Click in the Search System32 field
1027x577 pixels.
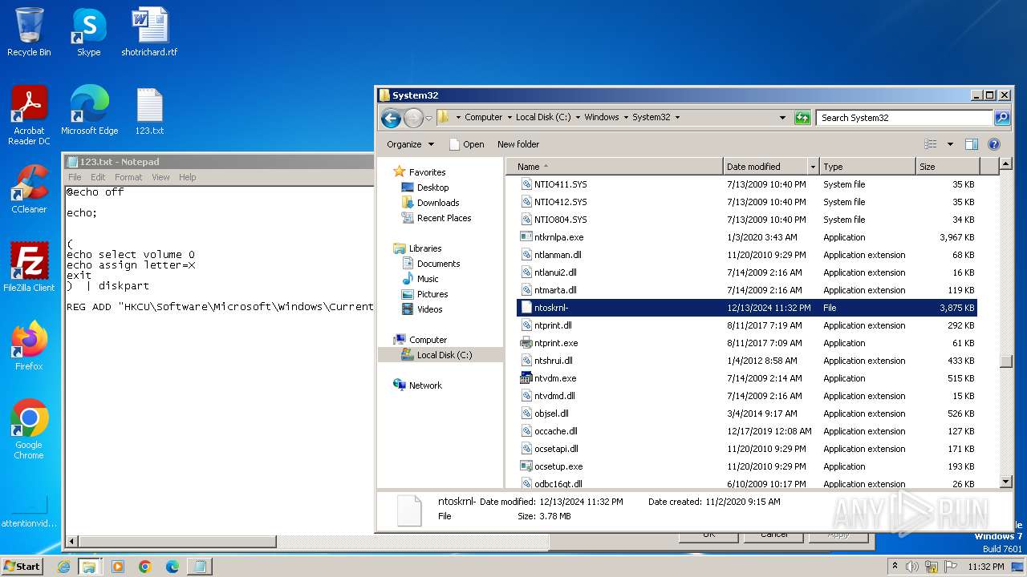pos(905,118)
